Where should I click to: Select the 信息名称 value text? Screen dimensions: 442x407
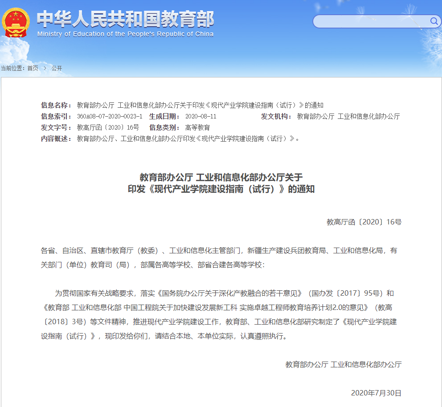200,106
